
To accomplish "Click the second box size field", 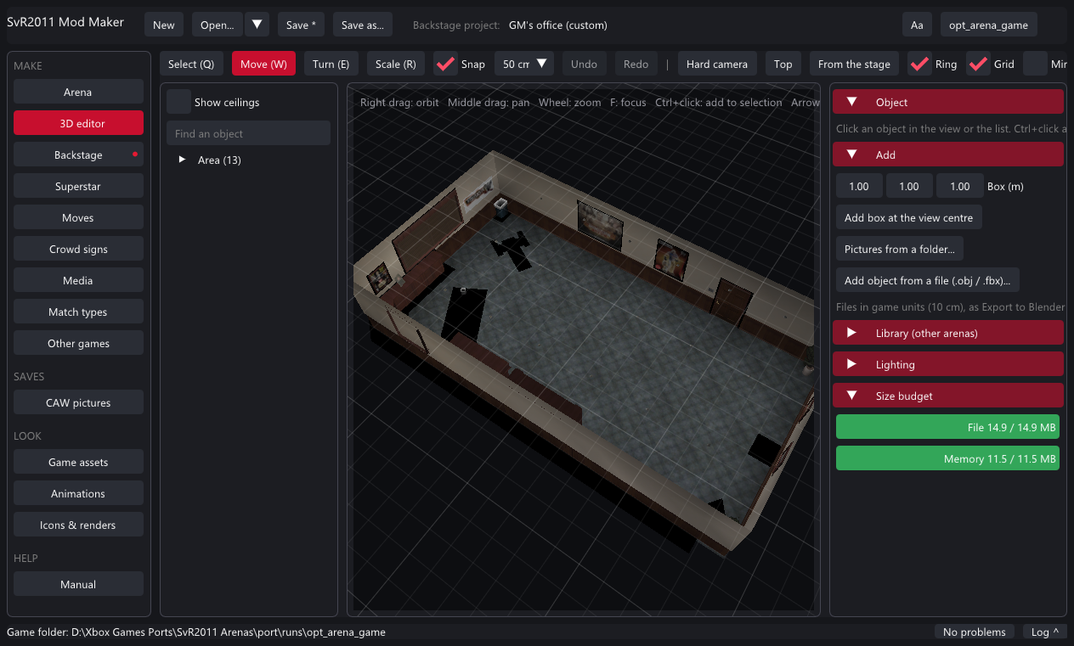I will [909, 186].
